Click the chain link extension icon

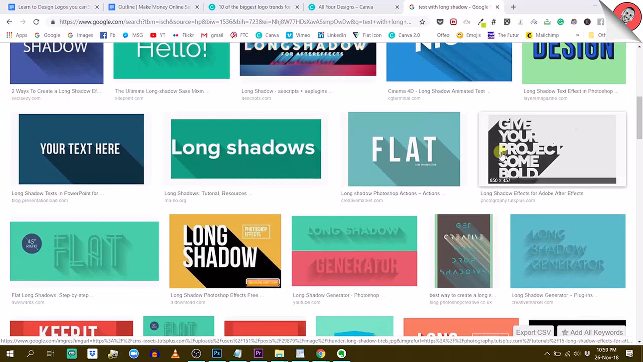click(534, 22)
